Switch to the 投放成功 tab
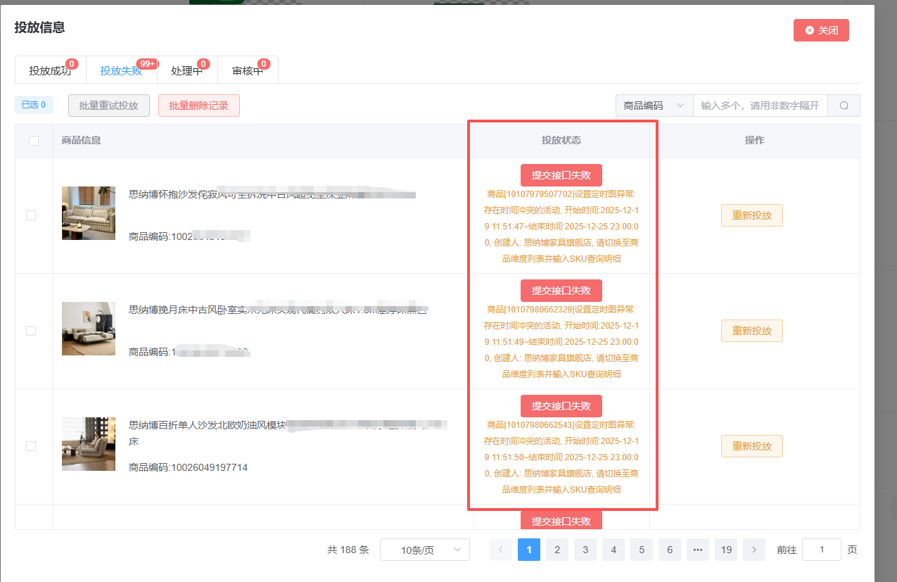Image resolution: width=897 pixels, height=582 pixels. pyautogui.click(x=50, y=70)
